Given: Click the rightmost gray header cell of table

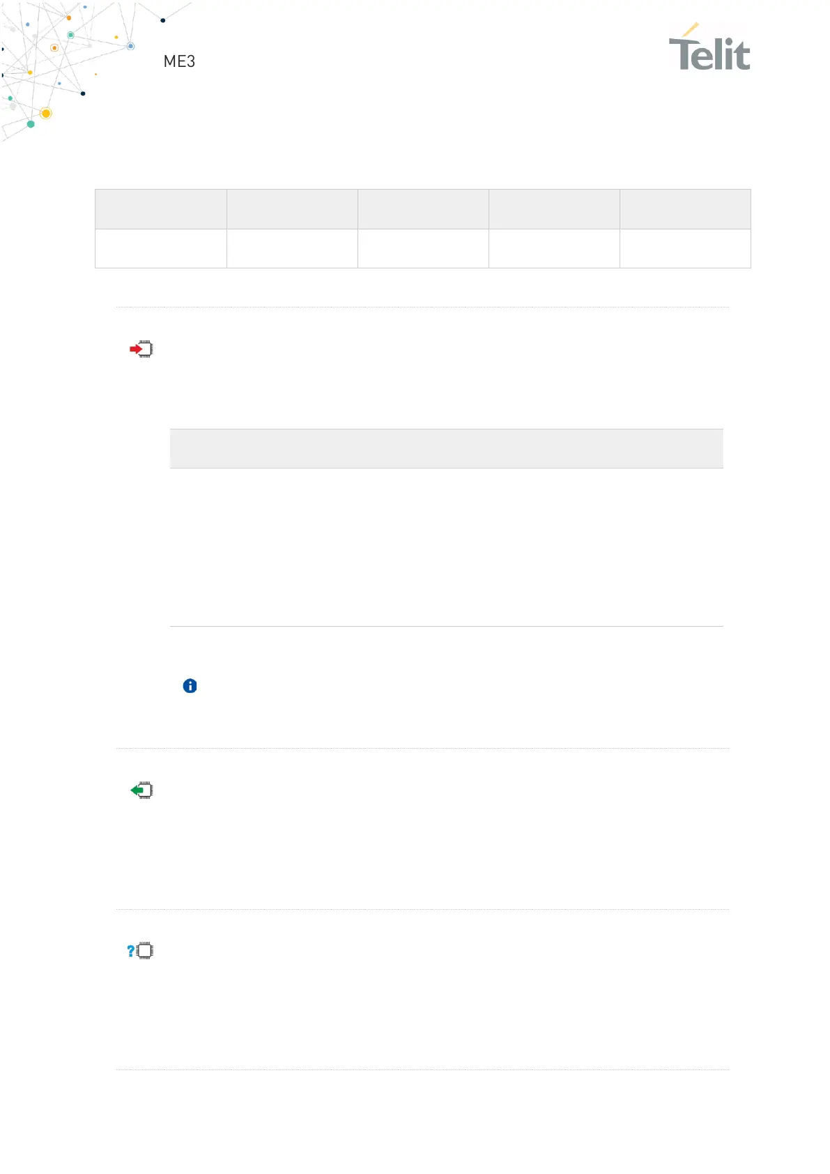Looking at the screenshot, I should (x=685, y=209).
